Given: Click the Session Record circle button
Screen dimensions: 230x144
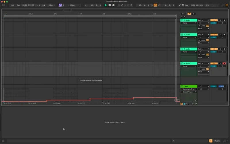Looking at the screenshot, I should 131,5.
